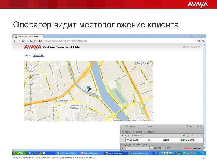Image resolution: width=217 pixels, height=163 pixels.
Task: Click the Avaya logo in page header
Action: tap(33, 47)
